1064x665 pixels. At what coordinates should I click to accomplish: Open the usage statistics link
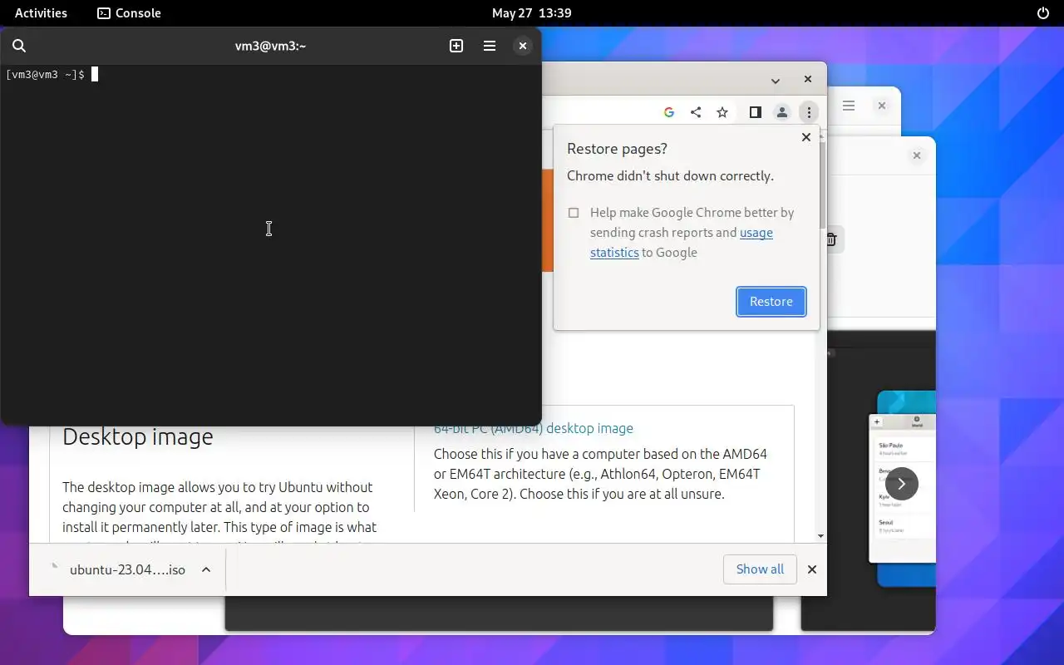tap(682, 243)
